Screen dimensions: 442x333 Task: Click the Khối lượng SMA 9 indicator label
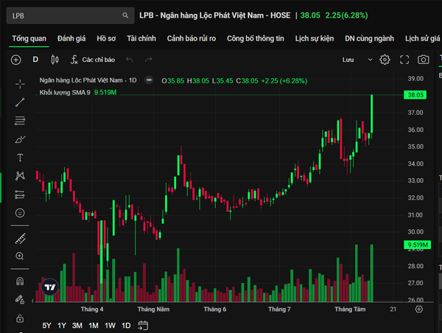point(65,93)
